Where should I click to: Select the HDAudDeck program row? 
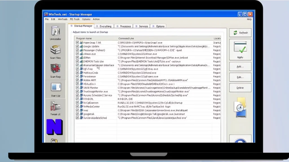(147, 84)
